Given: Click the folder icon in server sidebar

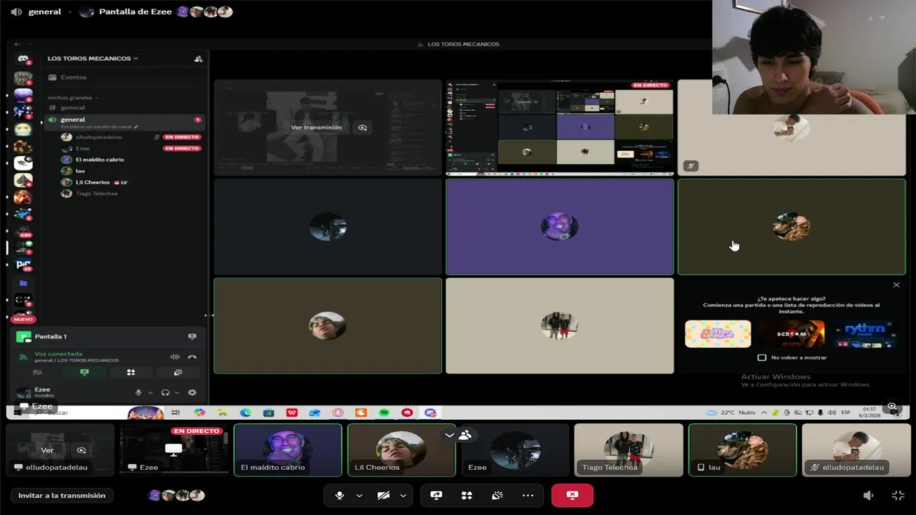Looking at the screenshot, I should (23, 283).
